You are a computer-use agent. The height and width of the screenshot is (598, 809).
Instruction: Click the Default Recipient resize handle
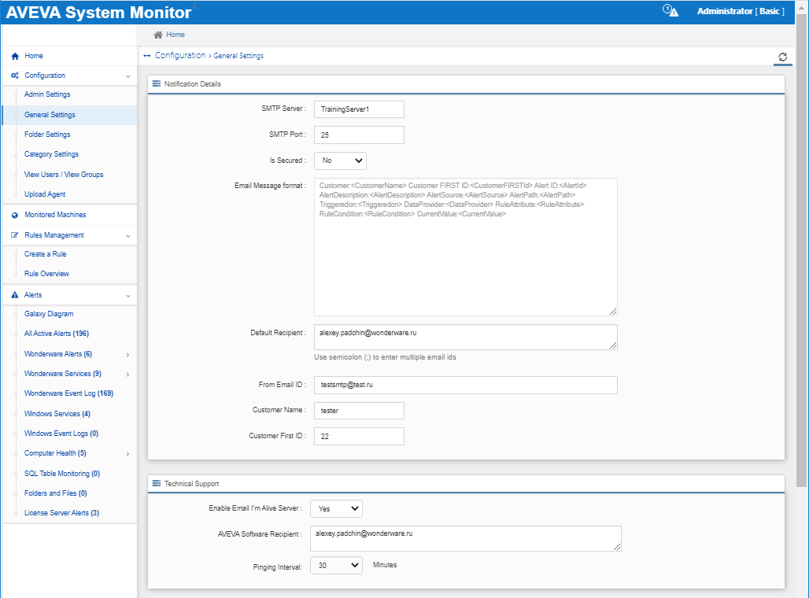[x=613, y=345]
